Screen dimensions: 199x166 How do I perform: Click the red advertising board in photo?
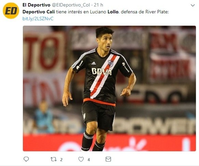109,143
